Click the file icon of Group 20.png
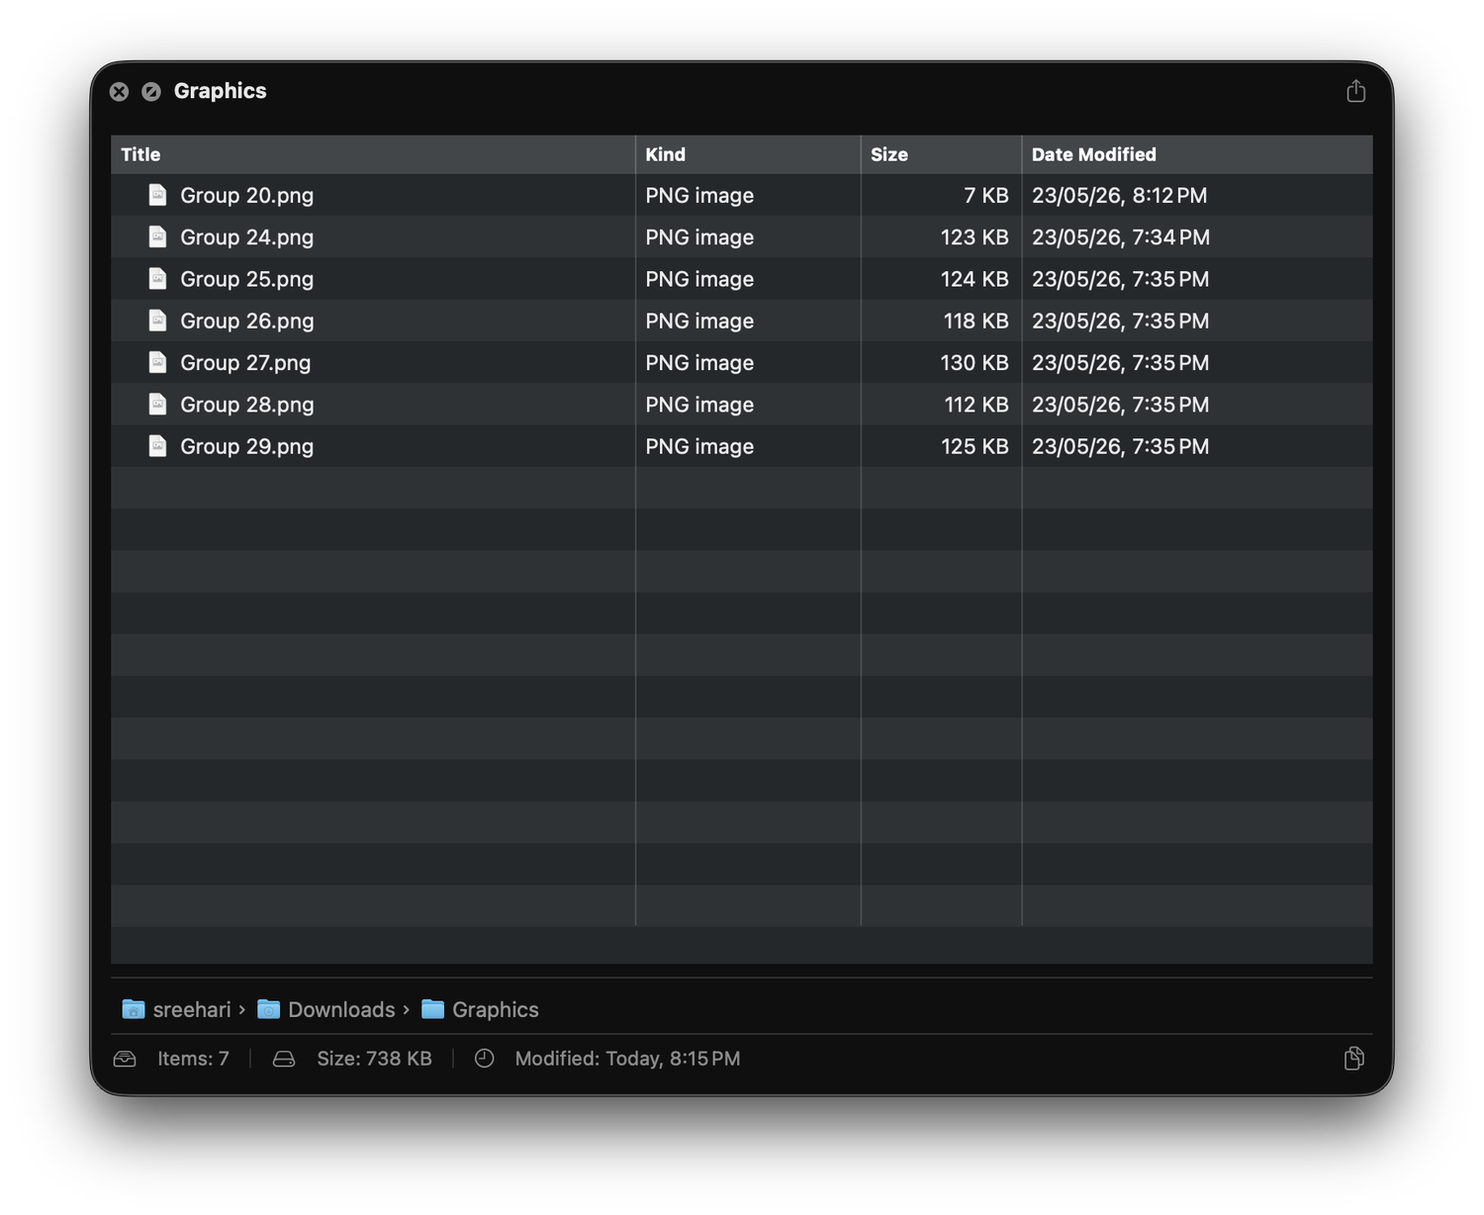The width and height of the screenshot is (1484, 1215). (x=157, y=195)
